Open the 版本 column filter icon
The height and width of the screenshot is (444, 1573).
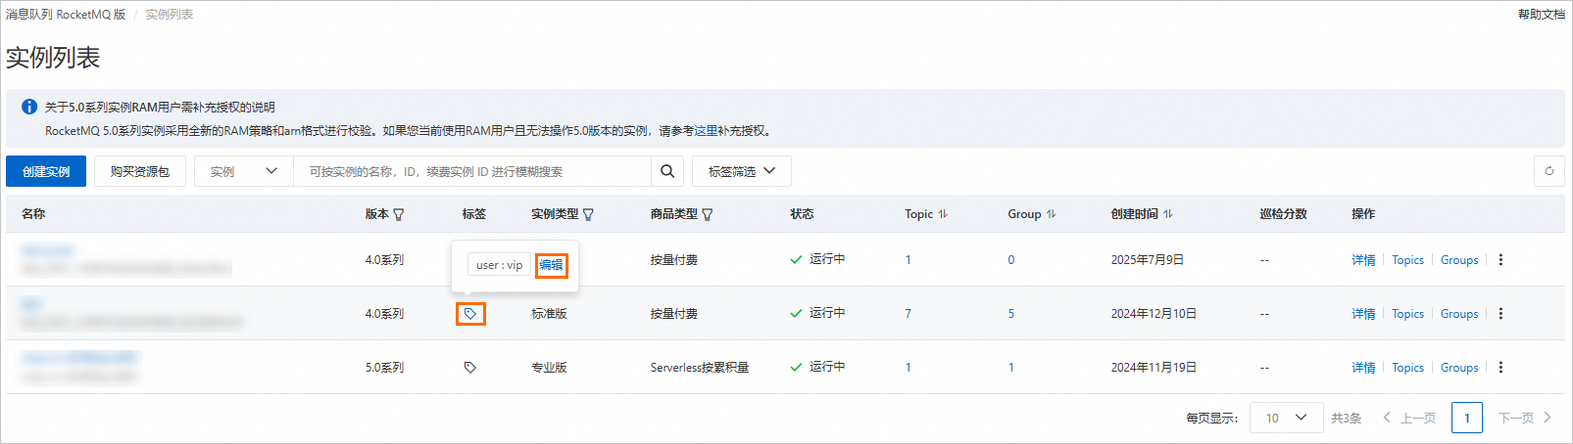pos(399,214)
